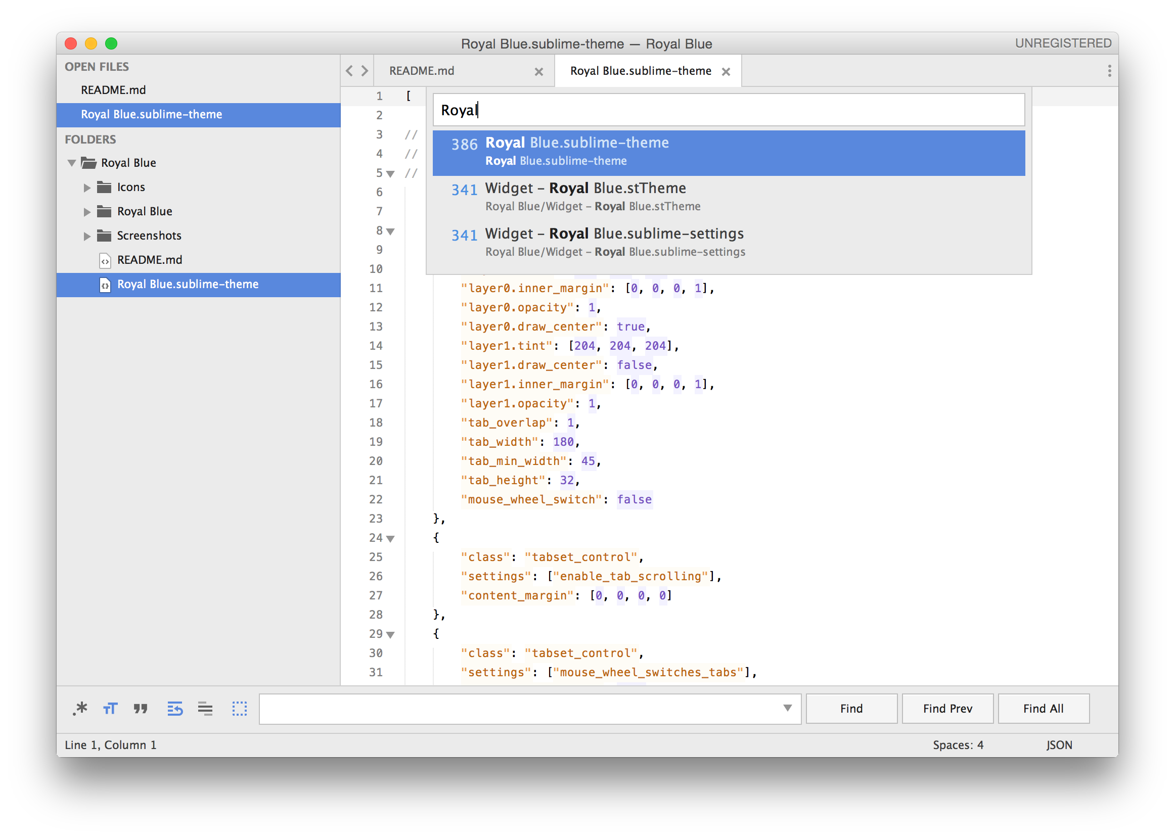This screenshot has width=1175, height=838.
Task: Click the highlight matches dotted-square icon
Action: click(x=240, y=709)
